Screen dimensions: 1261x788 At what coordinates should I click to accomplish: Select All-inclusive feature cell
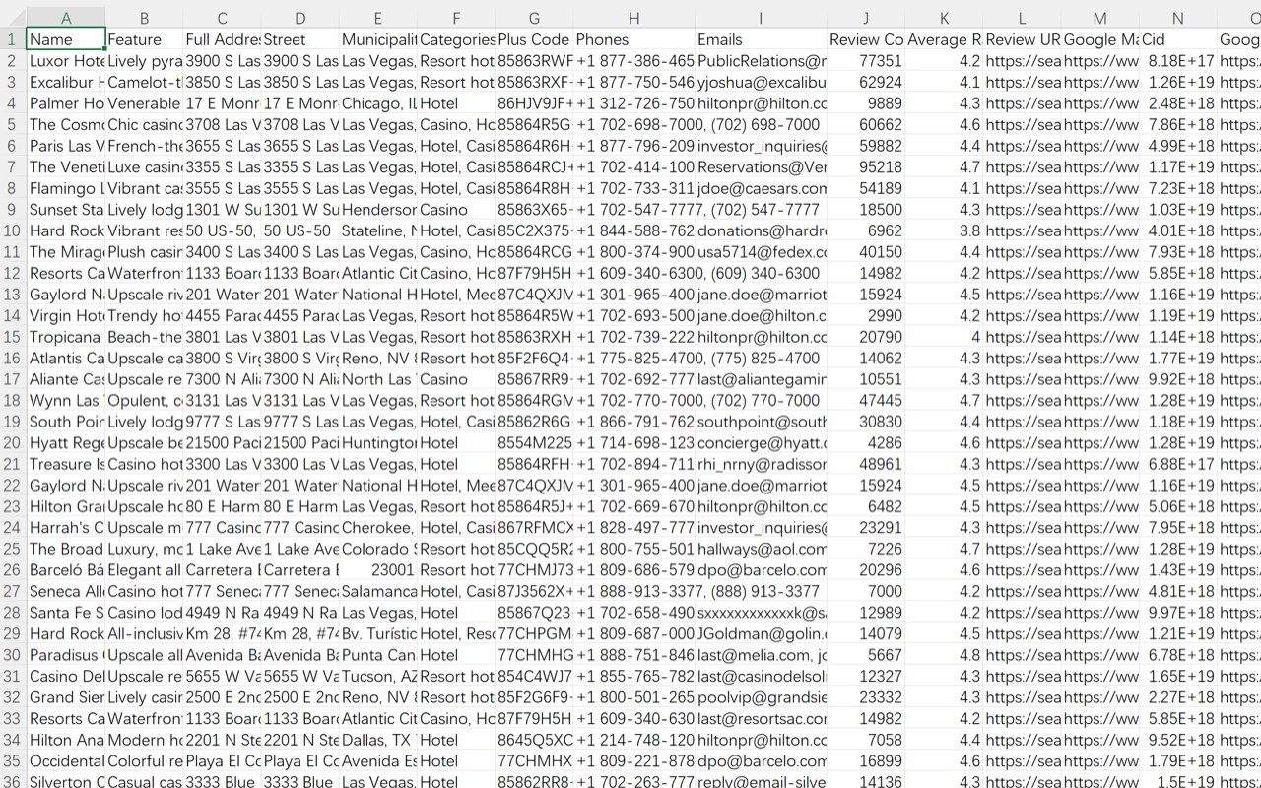[x=144, y=633]
